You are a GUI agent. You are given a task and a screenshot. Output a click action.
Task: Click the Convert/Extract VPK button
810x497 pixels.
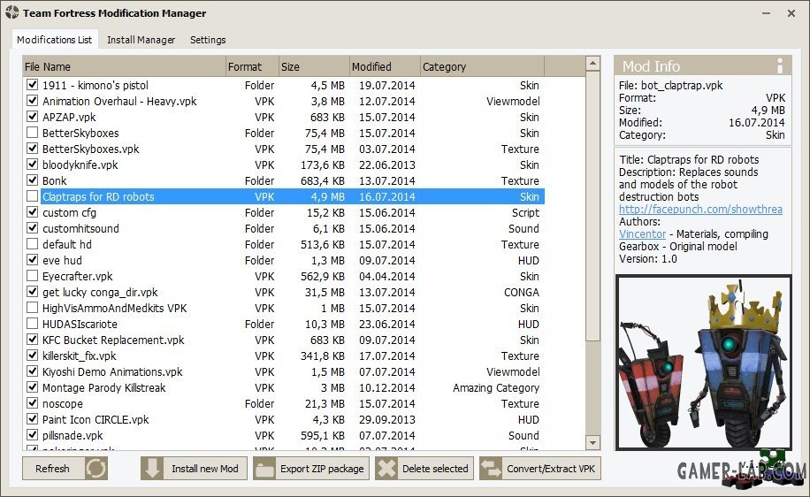[540, 469]
